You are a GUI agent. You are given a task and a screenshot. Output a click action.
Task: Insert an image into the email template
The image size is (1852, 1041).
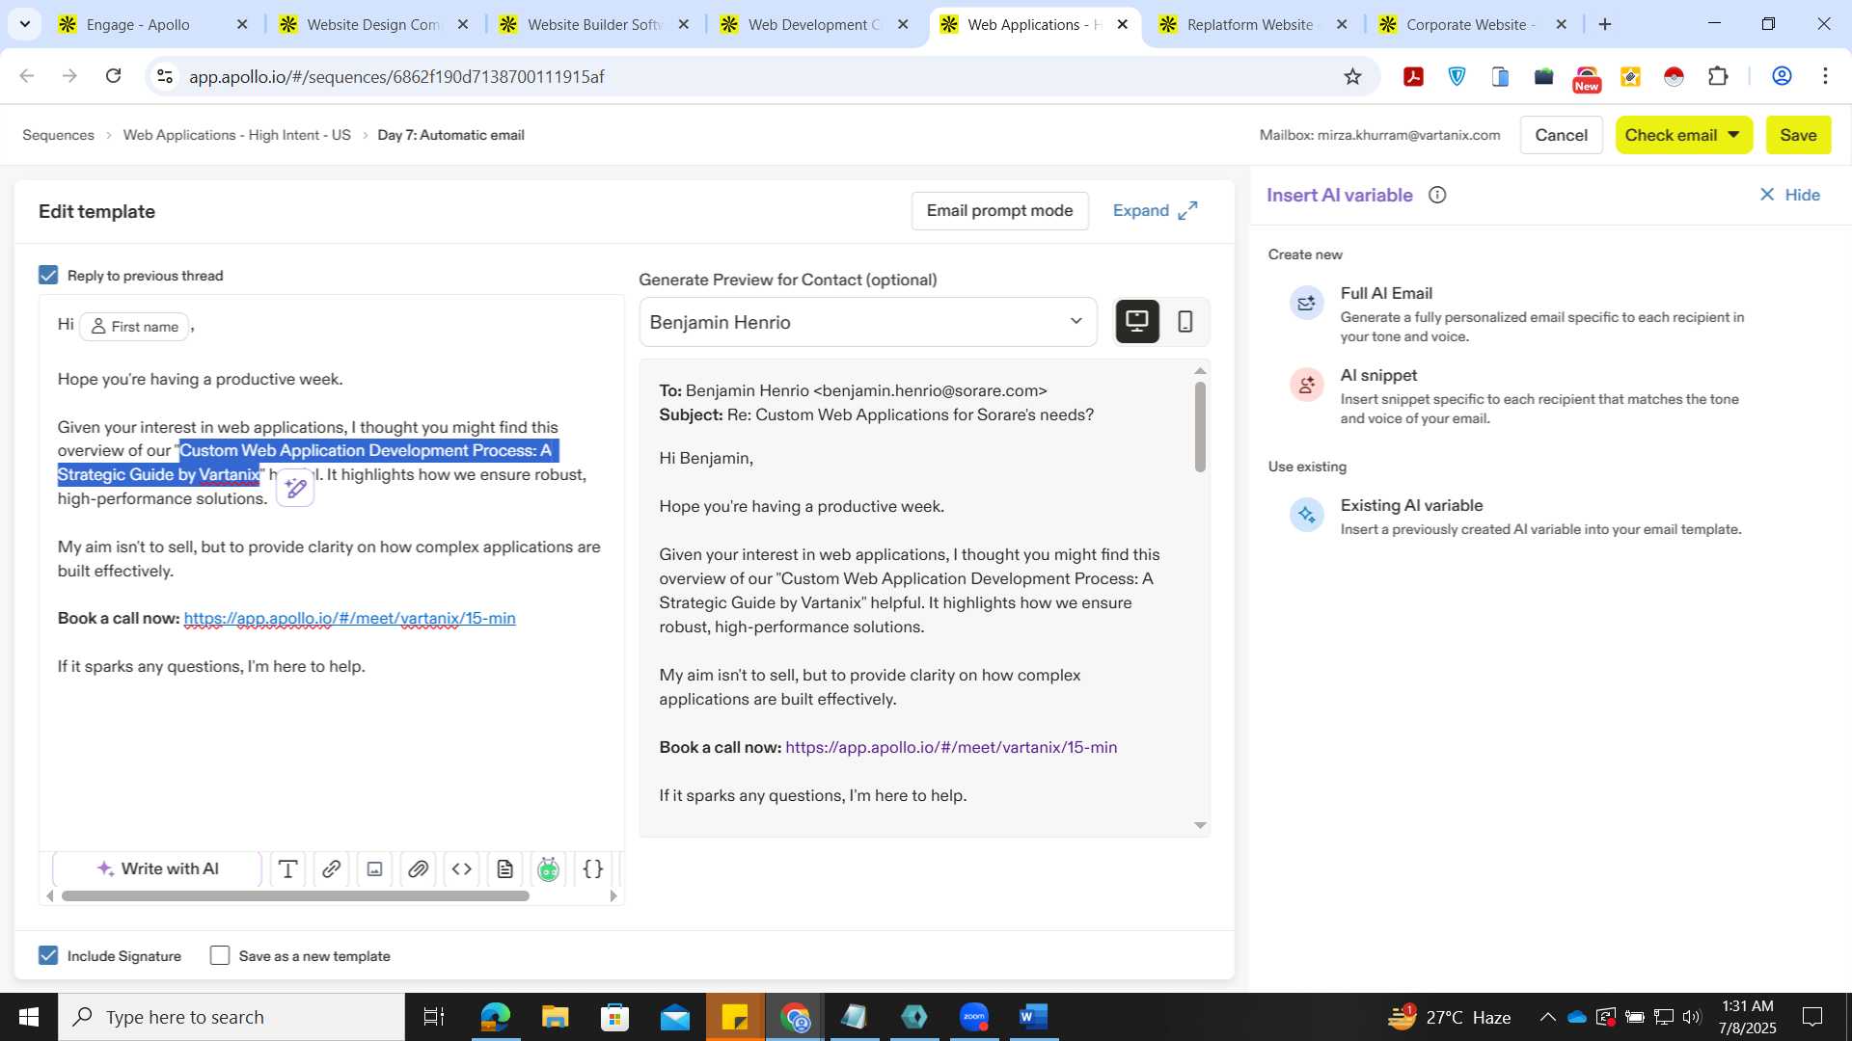tap(375, 869)
